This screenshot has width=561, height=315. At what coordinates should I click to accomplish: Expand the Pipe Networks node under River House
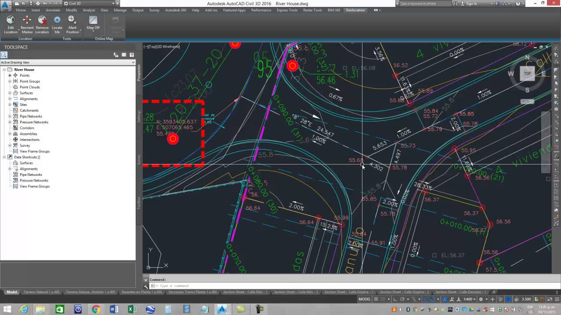10,116
